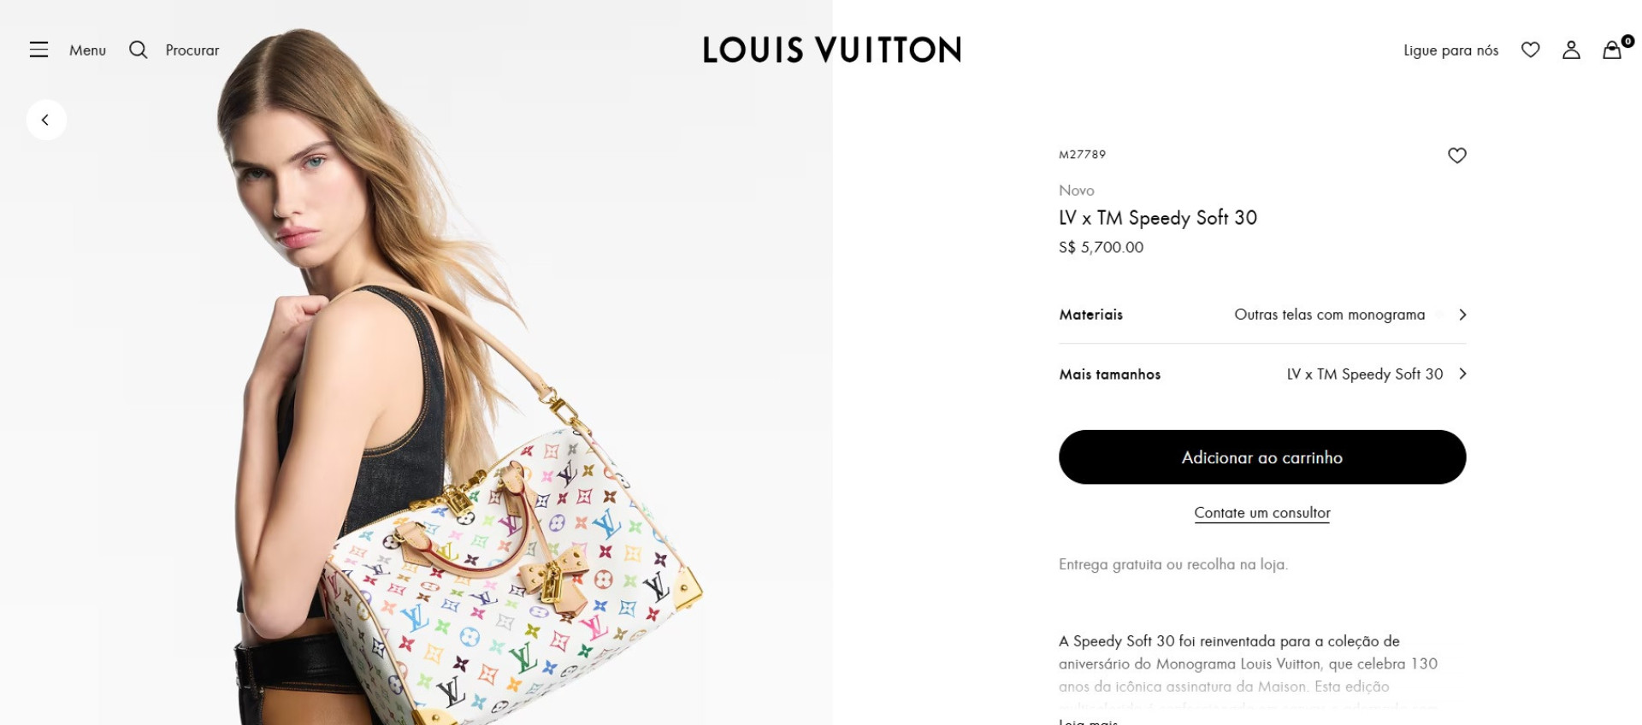Expand the Materiais row chevron
1642x725 pixels.
(x=1462, y=315)
